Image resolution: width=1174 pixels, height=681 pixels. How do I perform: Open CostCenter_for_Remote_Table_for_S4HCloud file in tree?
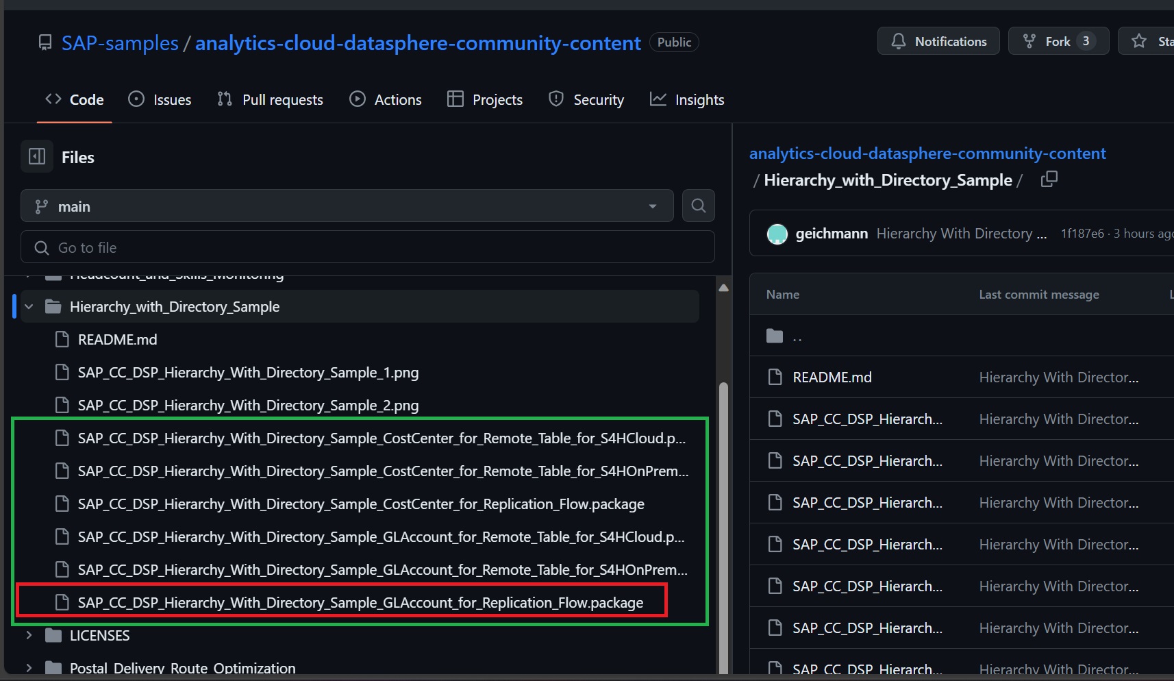(x=382, y=438)
